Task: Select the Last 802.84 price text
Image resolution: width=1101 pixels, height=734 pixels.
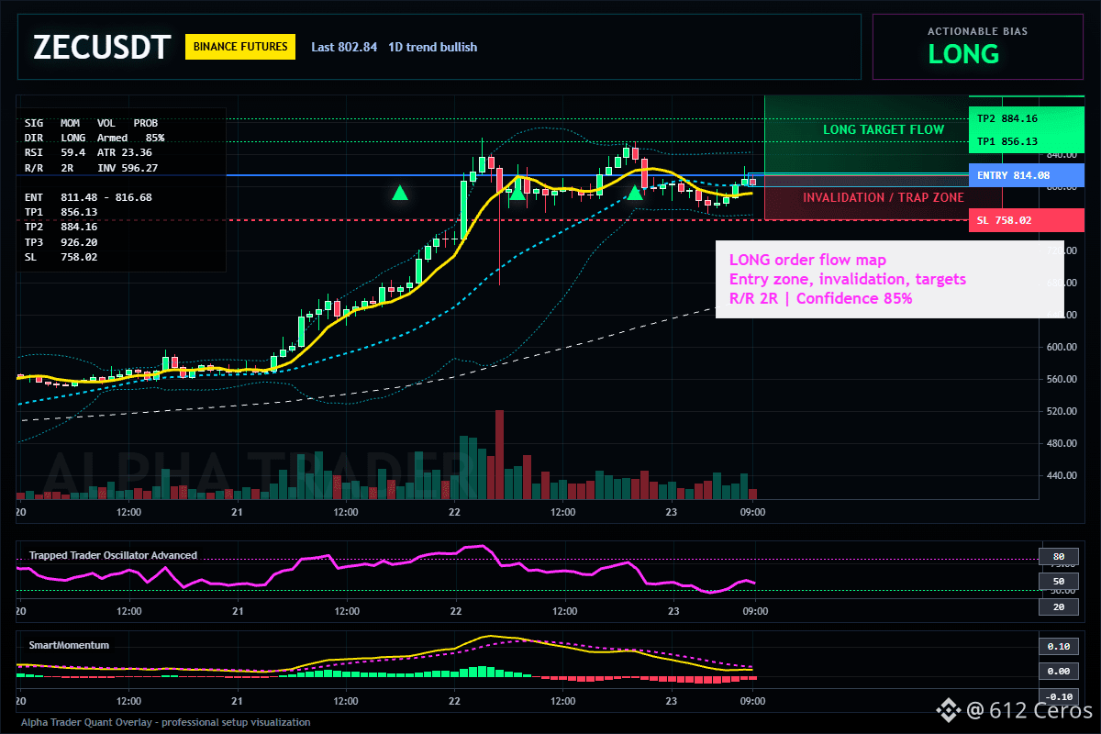Action: click(x=344, y=47)
